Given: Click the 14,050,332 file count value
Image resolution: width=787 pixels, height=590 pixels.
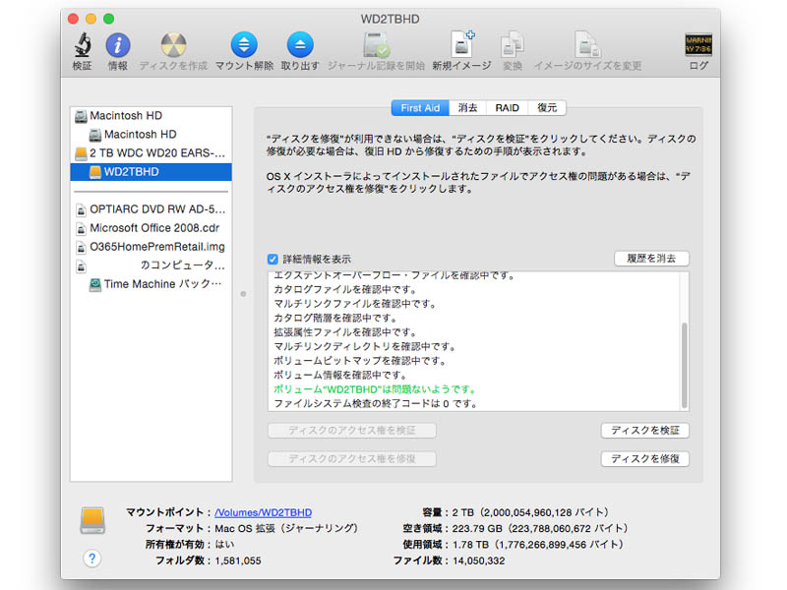Looking at the screenshot, I should pos(479,560).
